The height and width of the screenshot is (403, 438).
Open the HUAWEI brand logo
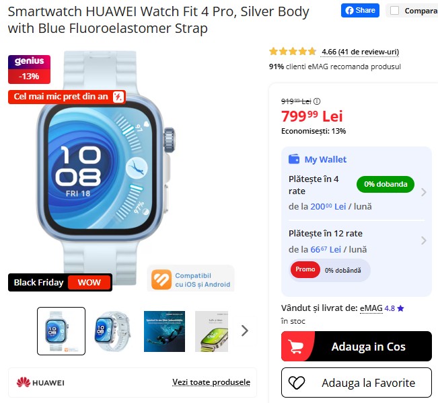(x=40, y=382)
